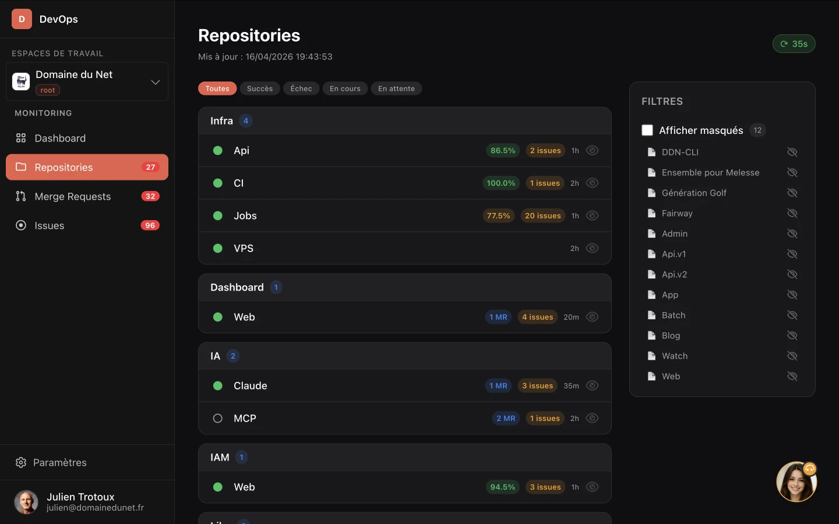Unhide the Fairway repository
Image resolution: width=839 pixels, height=524 pixels.
pos(792,213)
